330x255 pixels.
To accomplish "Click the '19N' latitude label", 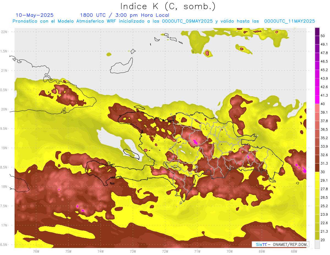I will [5, 148].
